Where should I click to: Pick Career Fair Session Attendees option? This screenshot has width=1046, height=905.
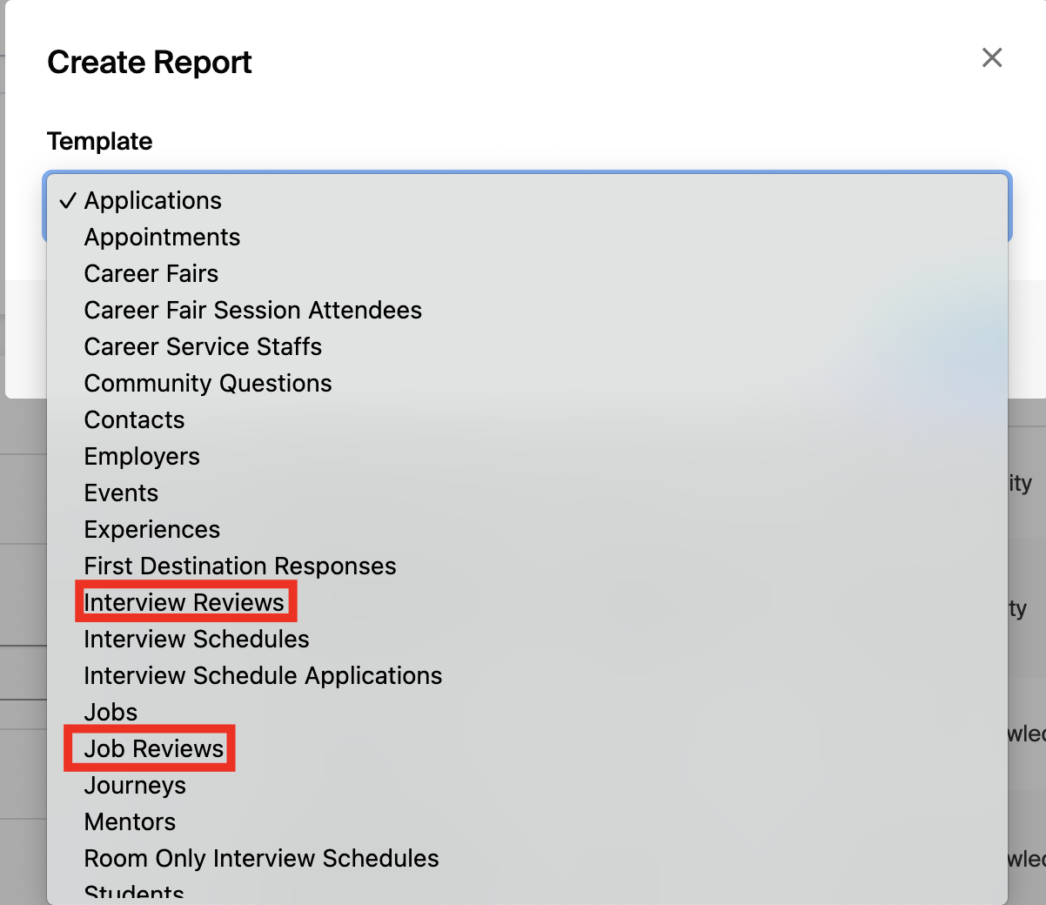click(x=527, y=310)
